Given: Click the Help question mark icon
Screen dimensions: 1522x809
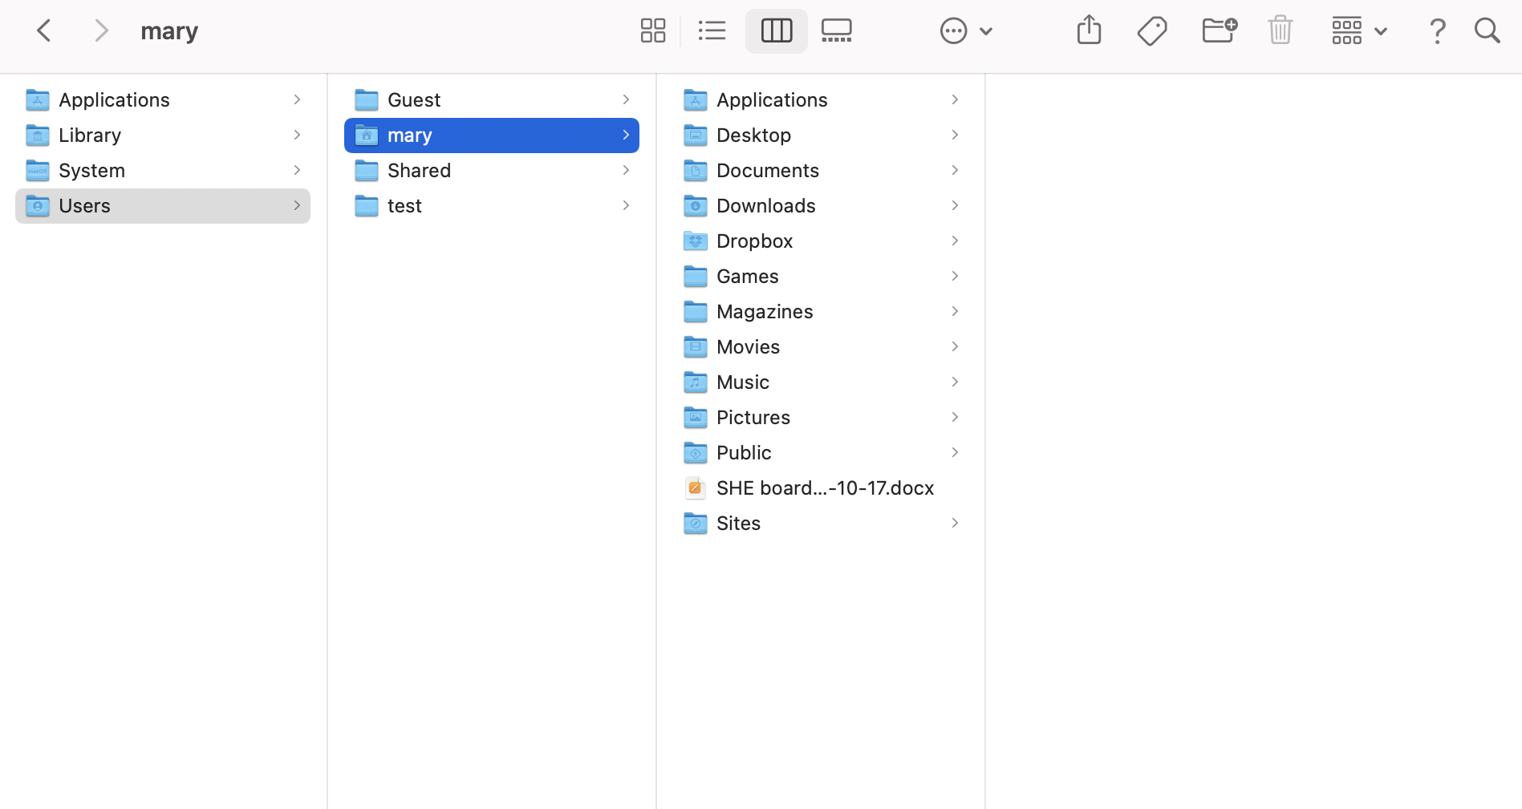Looking at the screenshot, I should pyautogui.click(x=1438, y=31).
